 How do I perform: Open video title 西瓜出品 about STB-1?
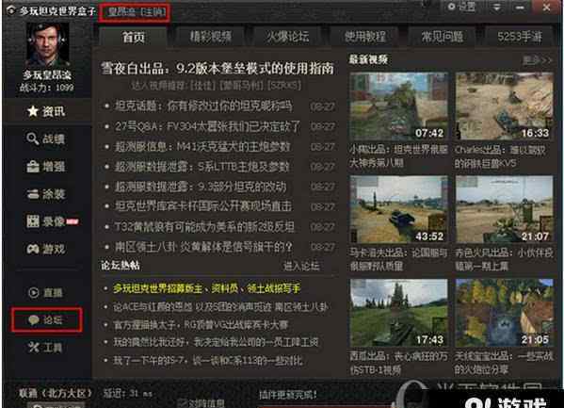[x=399, y=363]
